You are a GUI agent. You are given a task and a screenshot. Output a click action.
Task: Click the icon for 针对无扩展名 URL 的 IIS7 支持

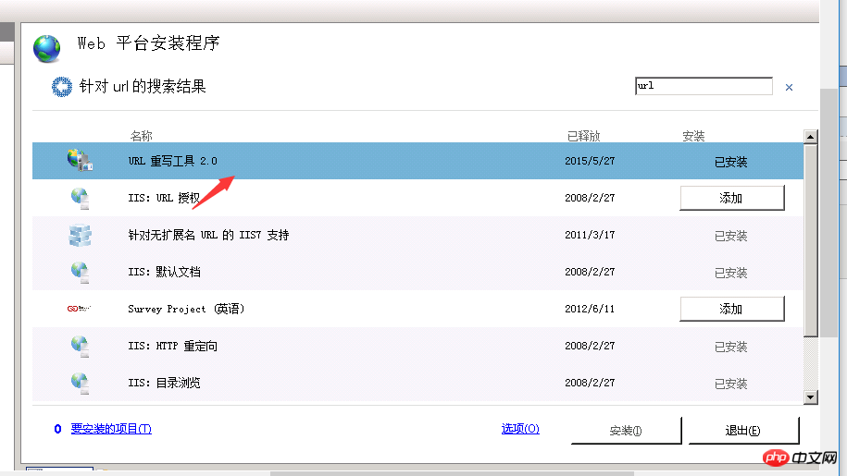80,235
